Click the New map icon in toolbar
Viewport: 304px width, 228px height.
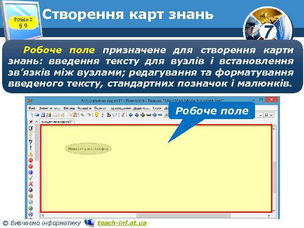pyautogui.click(x=31, y=115)
